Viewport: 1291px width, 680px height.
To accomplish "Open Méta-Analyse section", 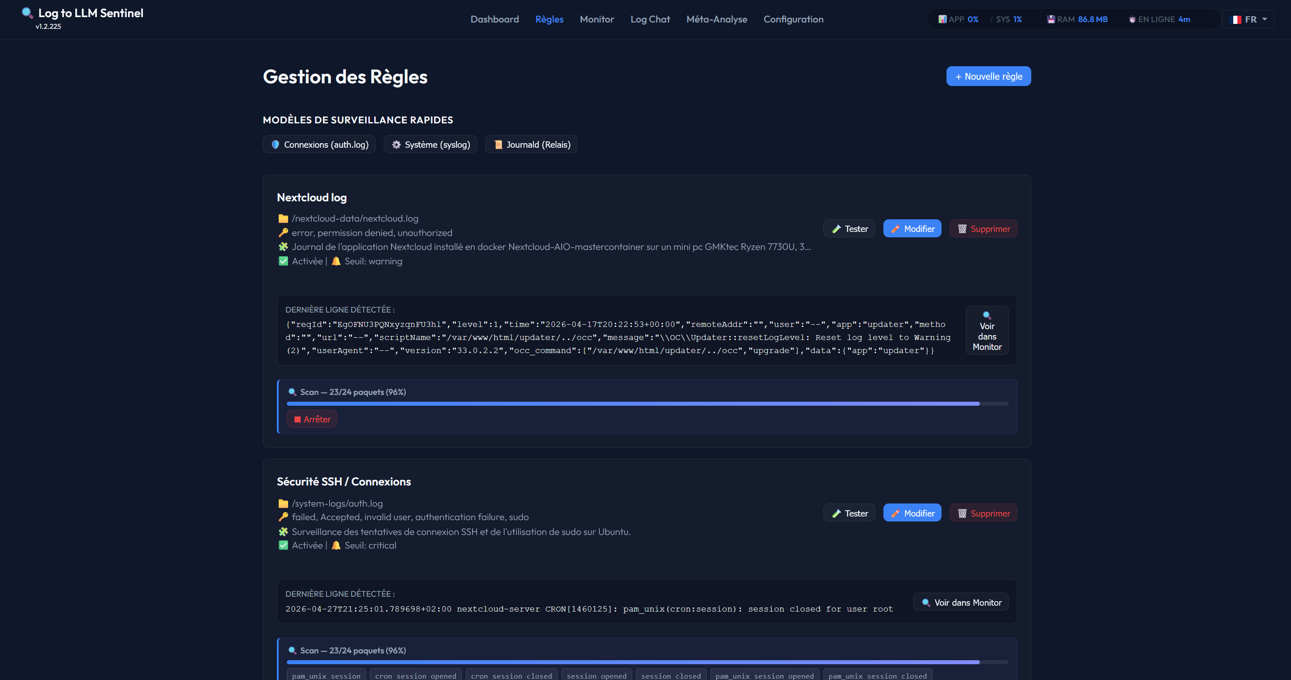I will point(717,19).
